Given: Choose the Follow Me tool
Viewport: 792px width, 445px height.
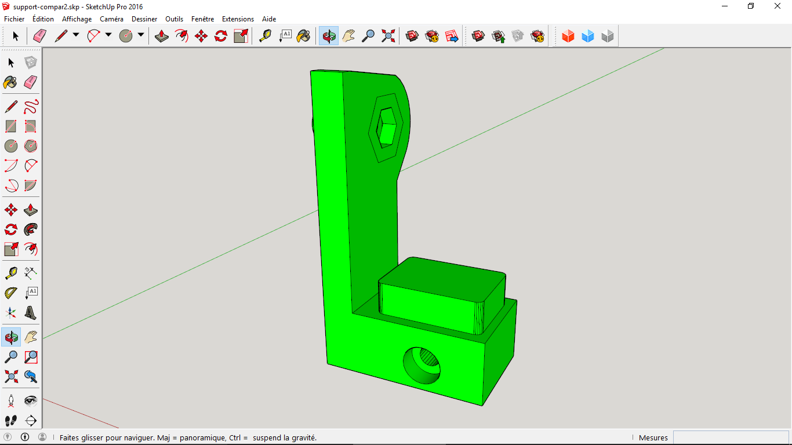Looking at the screenshot, I should pos(31,229).
